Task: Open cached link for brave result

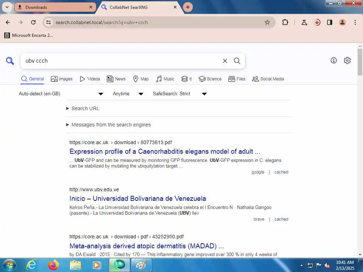Action: click(281, 219)
